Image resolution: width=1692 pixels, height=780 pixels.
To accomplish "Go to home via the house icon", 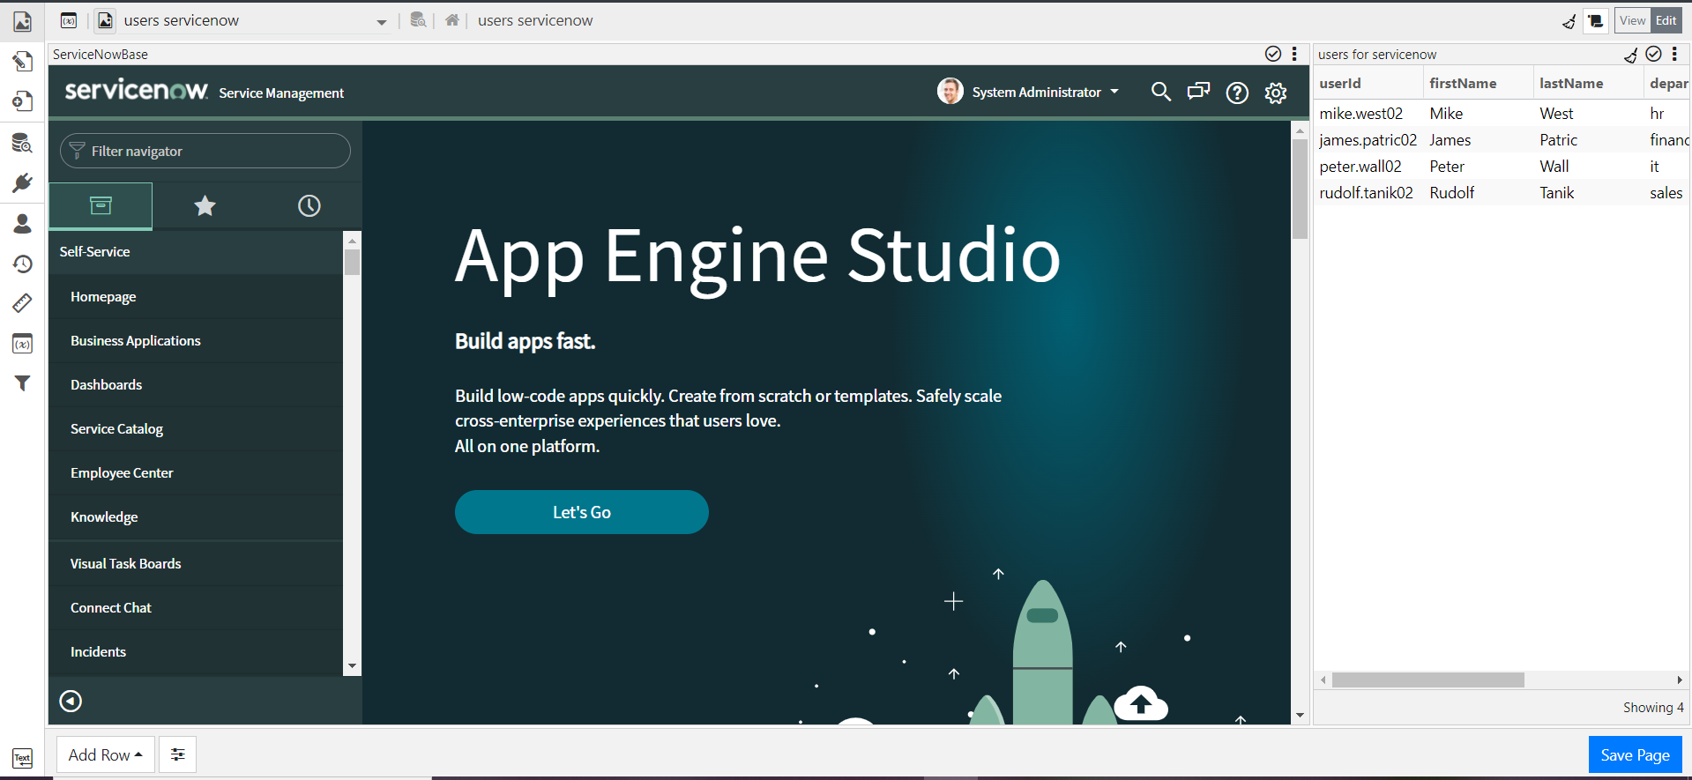I will (x=452, y=20).
